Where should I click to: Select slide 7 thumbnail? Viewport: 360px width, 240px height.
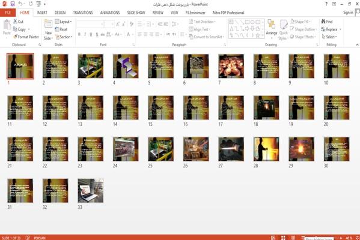[231, 66]
